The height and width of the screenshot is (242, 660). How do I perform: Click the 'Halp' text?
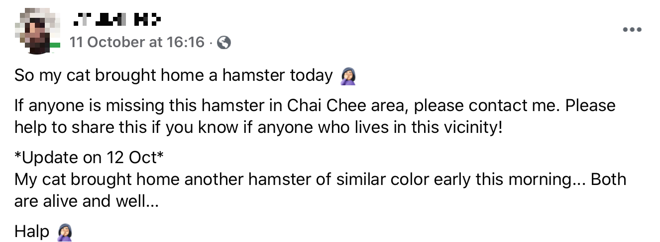pyautogui.click(x=32, y=232)
